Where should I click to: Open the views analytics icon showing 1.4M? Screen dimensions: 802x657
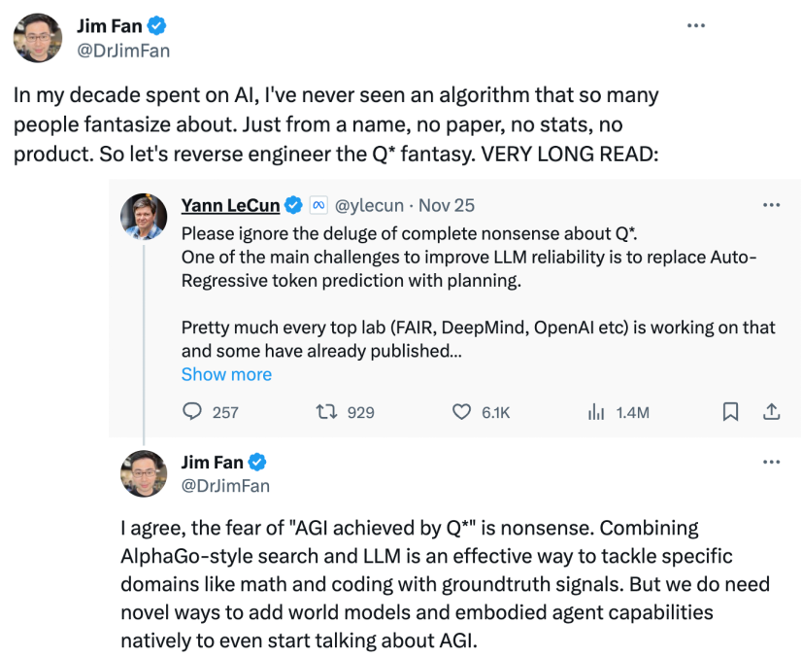pyautogui.click(x=596, y=412)
